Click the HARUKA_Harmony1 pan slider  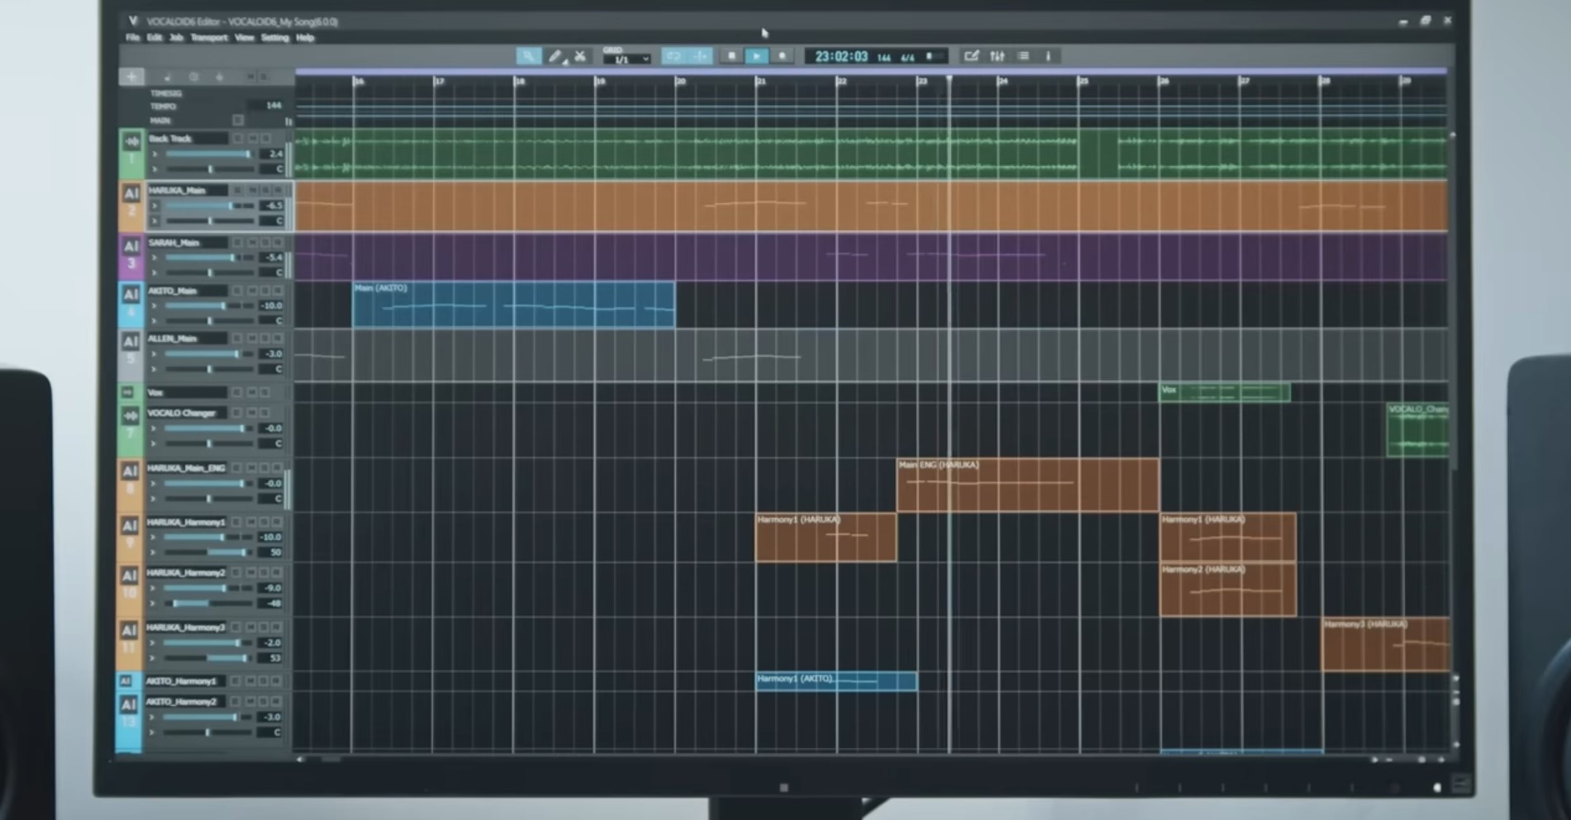pos(207,552)
